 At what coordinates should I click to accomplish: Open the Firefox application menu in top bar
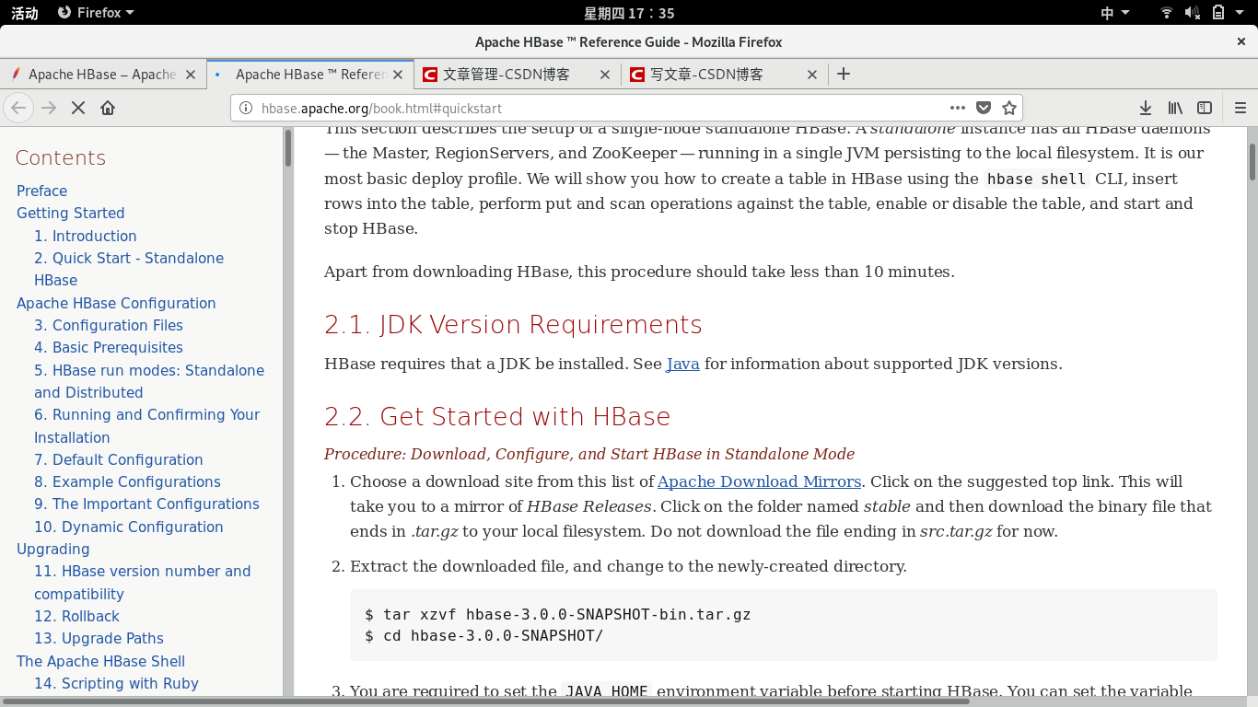[96, 13]
